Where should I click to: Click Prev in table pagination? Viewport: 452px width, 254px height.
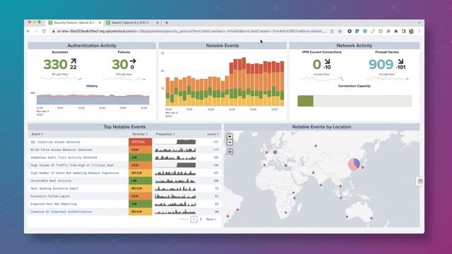click(184, 219)
